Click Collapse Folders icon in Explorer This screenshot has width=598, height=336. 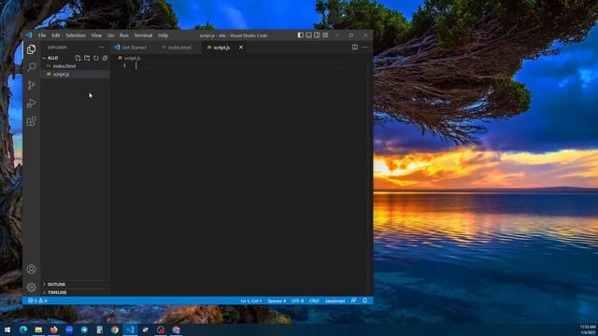[x=105, y=58]
